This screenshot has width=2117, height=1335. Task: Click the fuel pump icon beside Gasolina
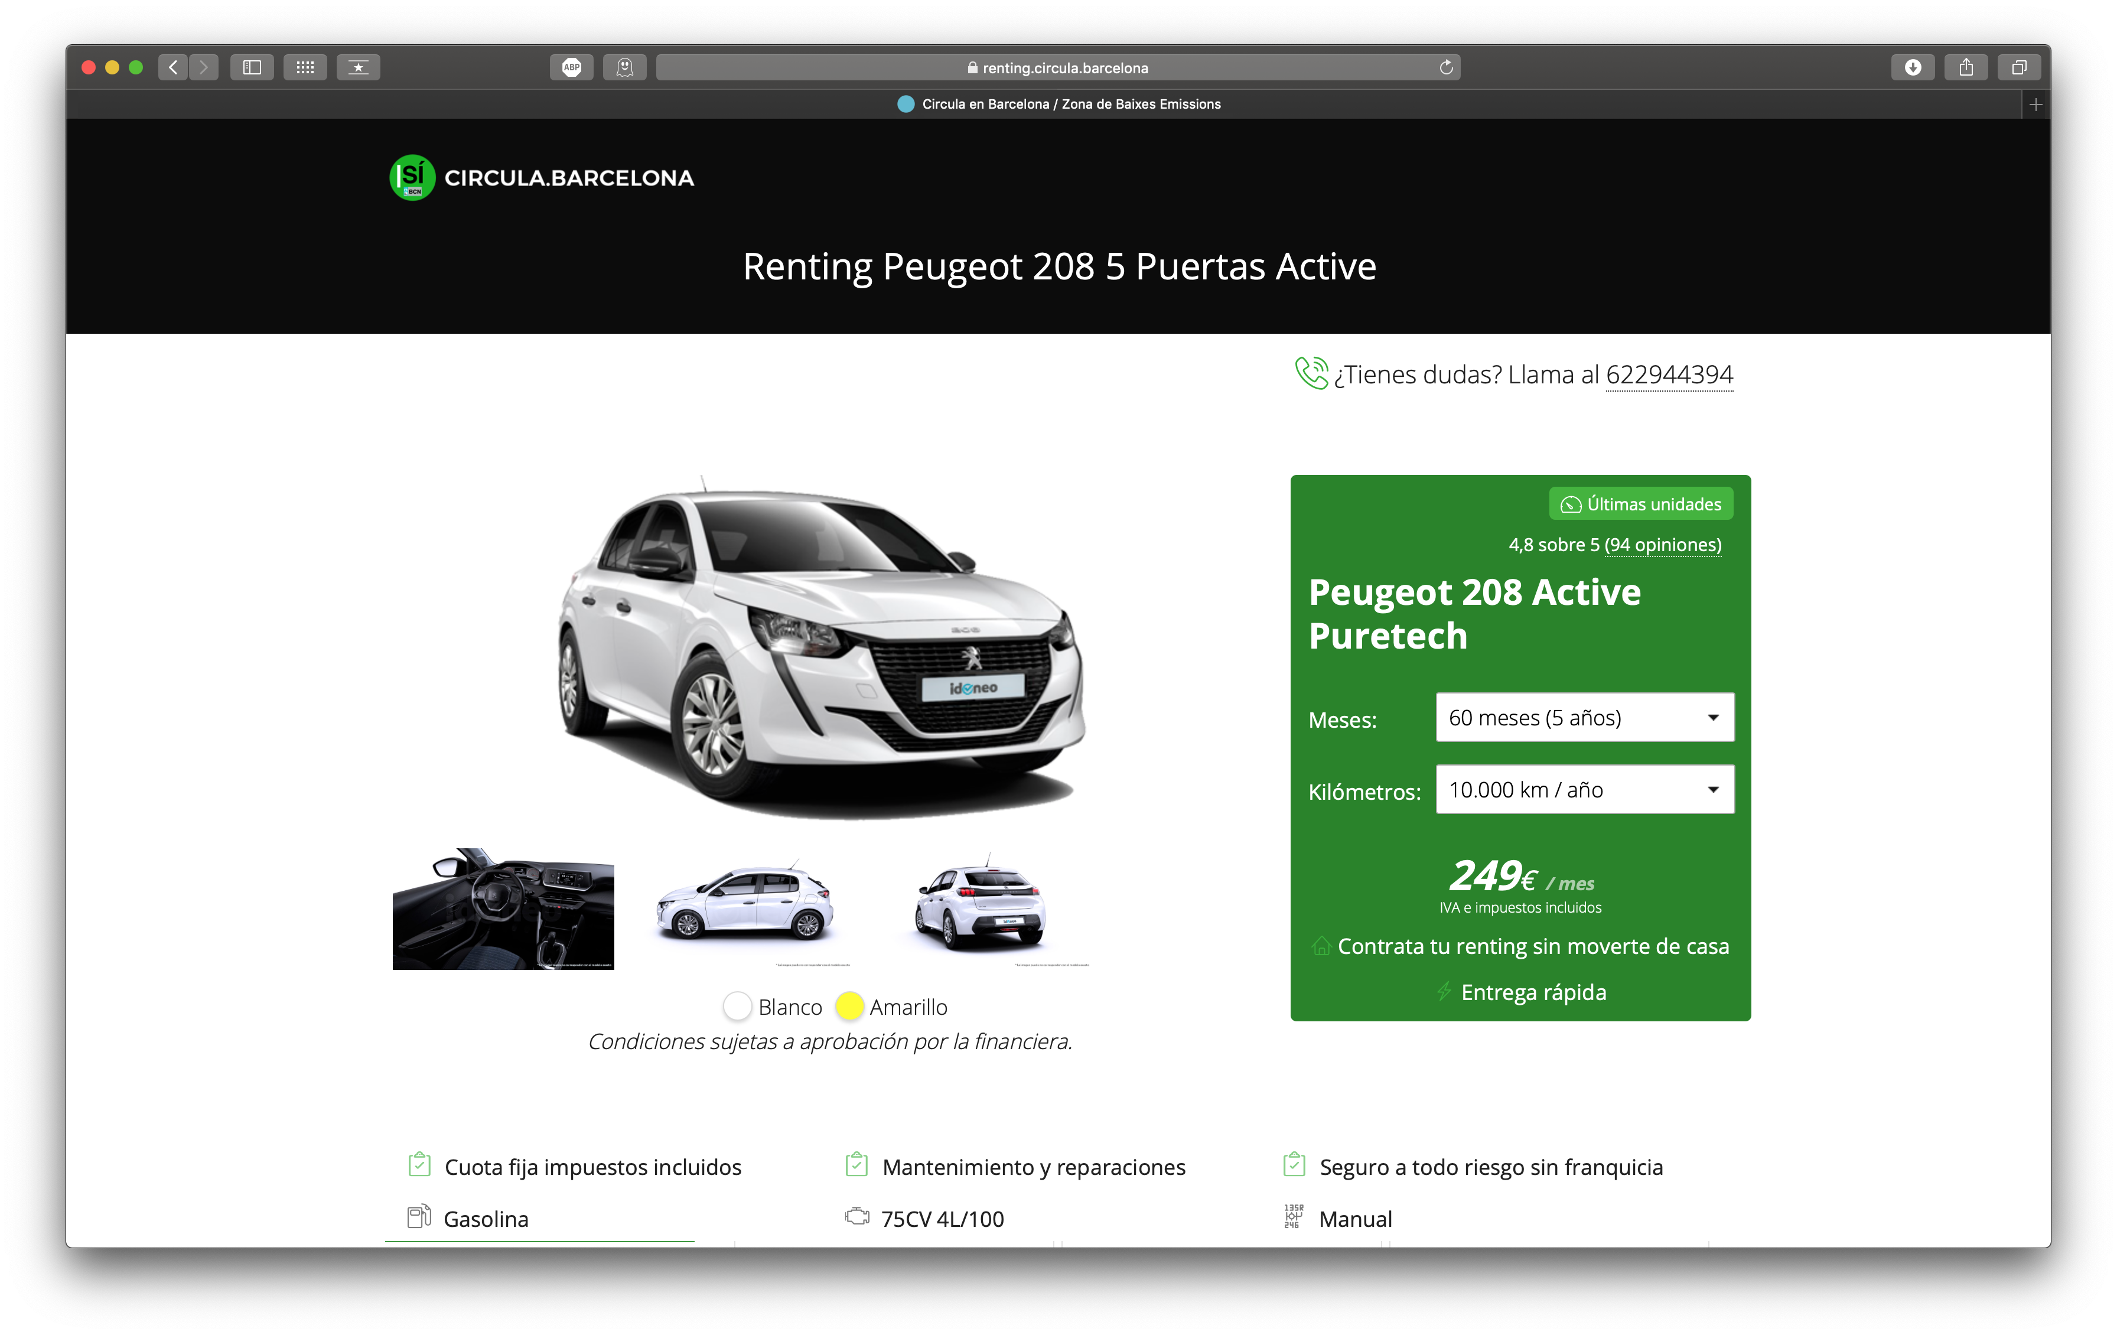pyautogui.click(x=419, y=1217)
